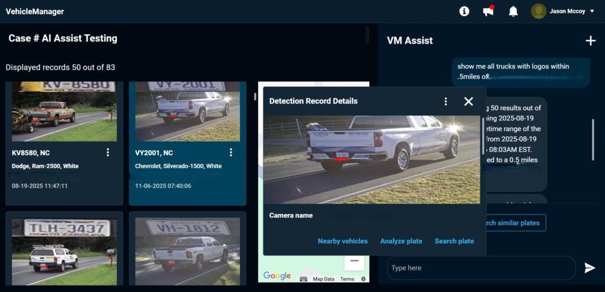Close Detection Record Details popup
Image resolution: width=605 pixels, height=292 pixels.
[x=469, y=101]
